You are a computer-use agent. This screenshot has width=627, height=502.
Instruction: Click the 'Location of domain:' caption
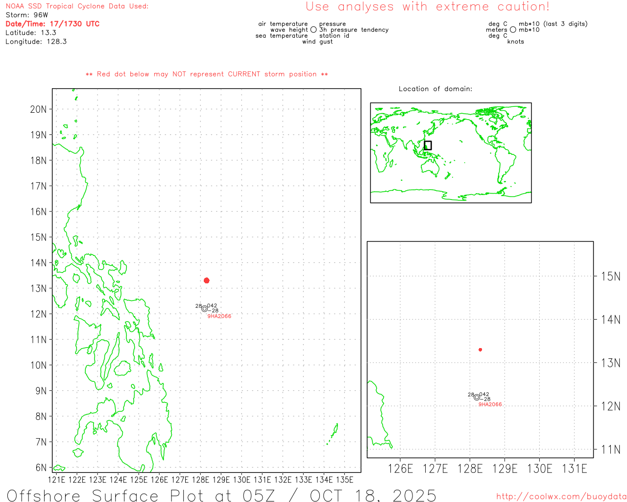435,89
